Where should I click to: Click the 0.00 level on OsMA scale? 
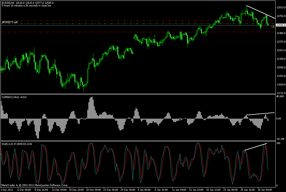(278, 119)
